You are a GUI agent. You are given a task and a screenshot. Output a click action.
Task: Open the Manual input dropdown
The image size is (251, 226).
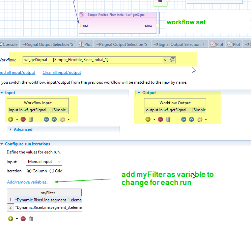(44, 162)
